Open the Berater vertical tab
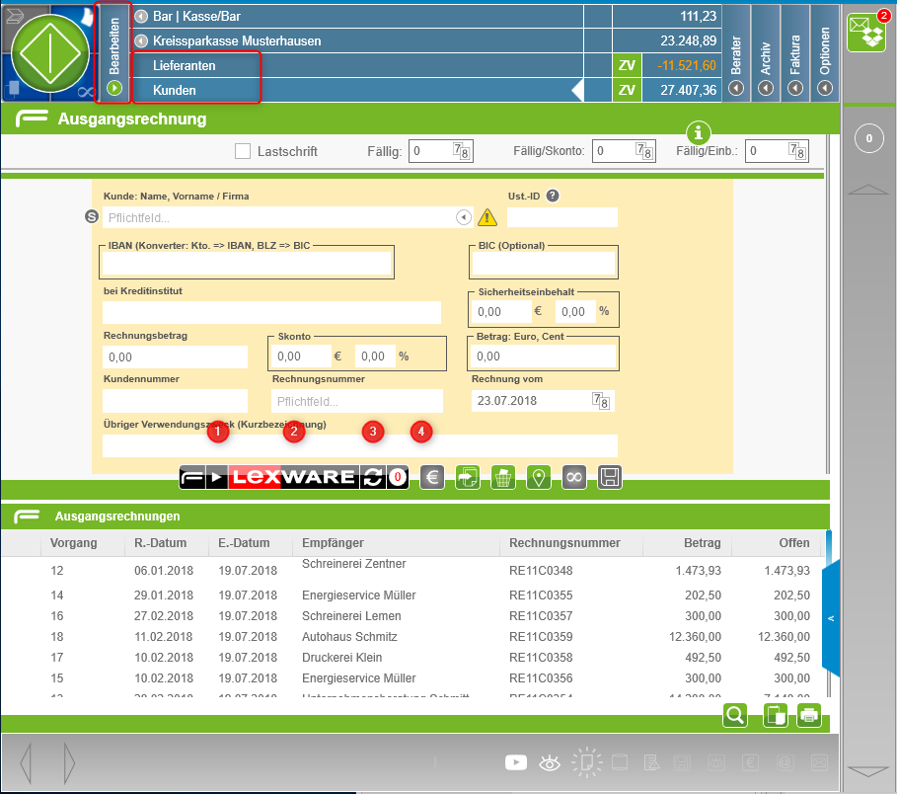The image size is (897, 794). tap(736, 52)
